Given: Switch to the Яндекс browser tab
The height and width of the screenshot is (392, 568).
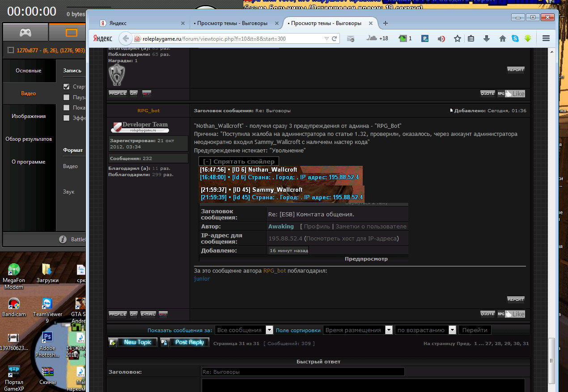Looking at the screenshot, I should pos(139,23).
